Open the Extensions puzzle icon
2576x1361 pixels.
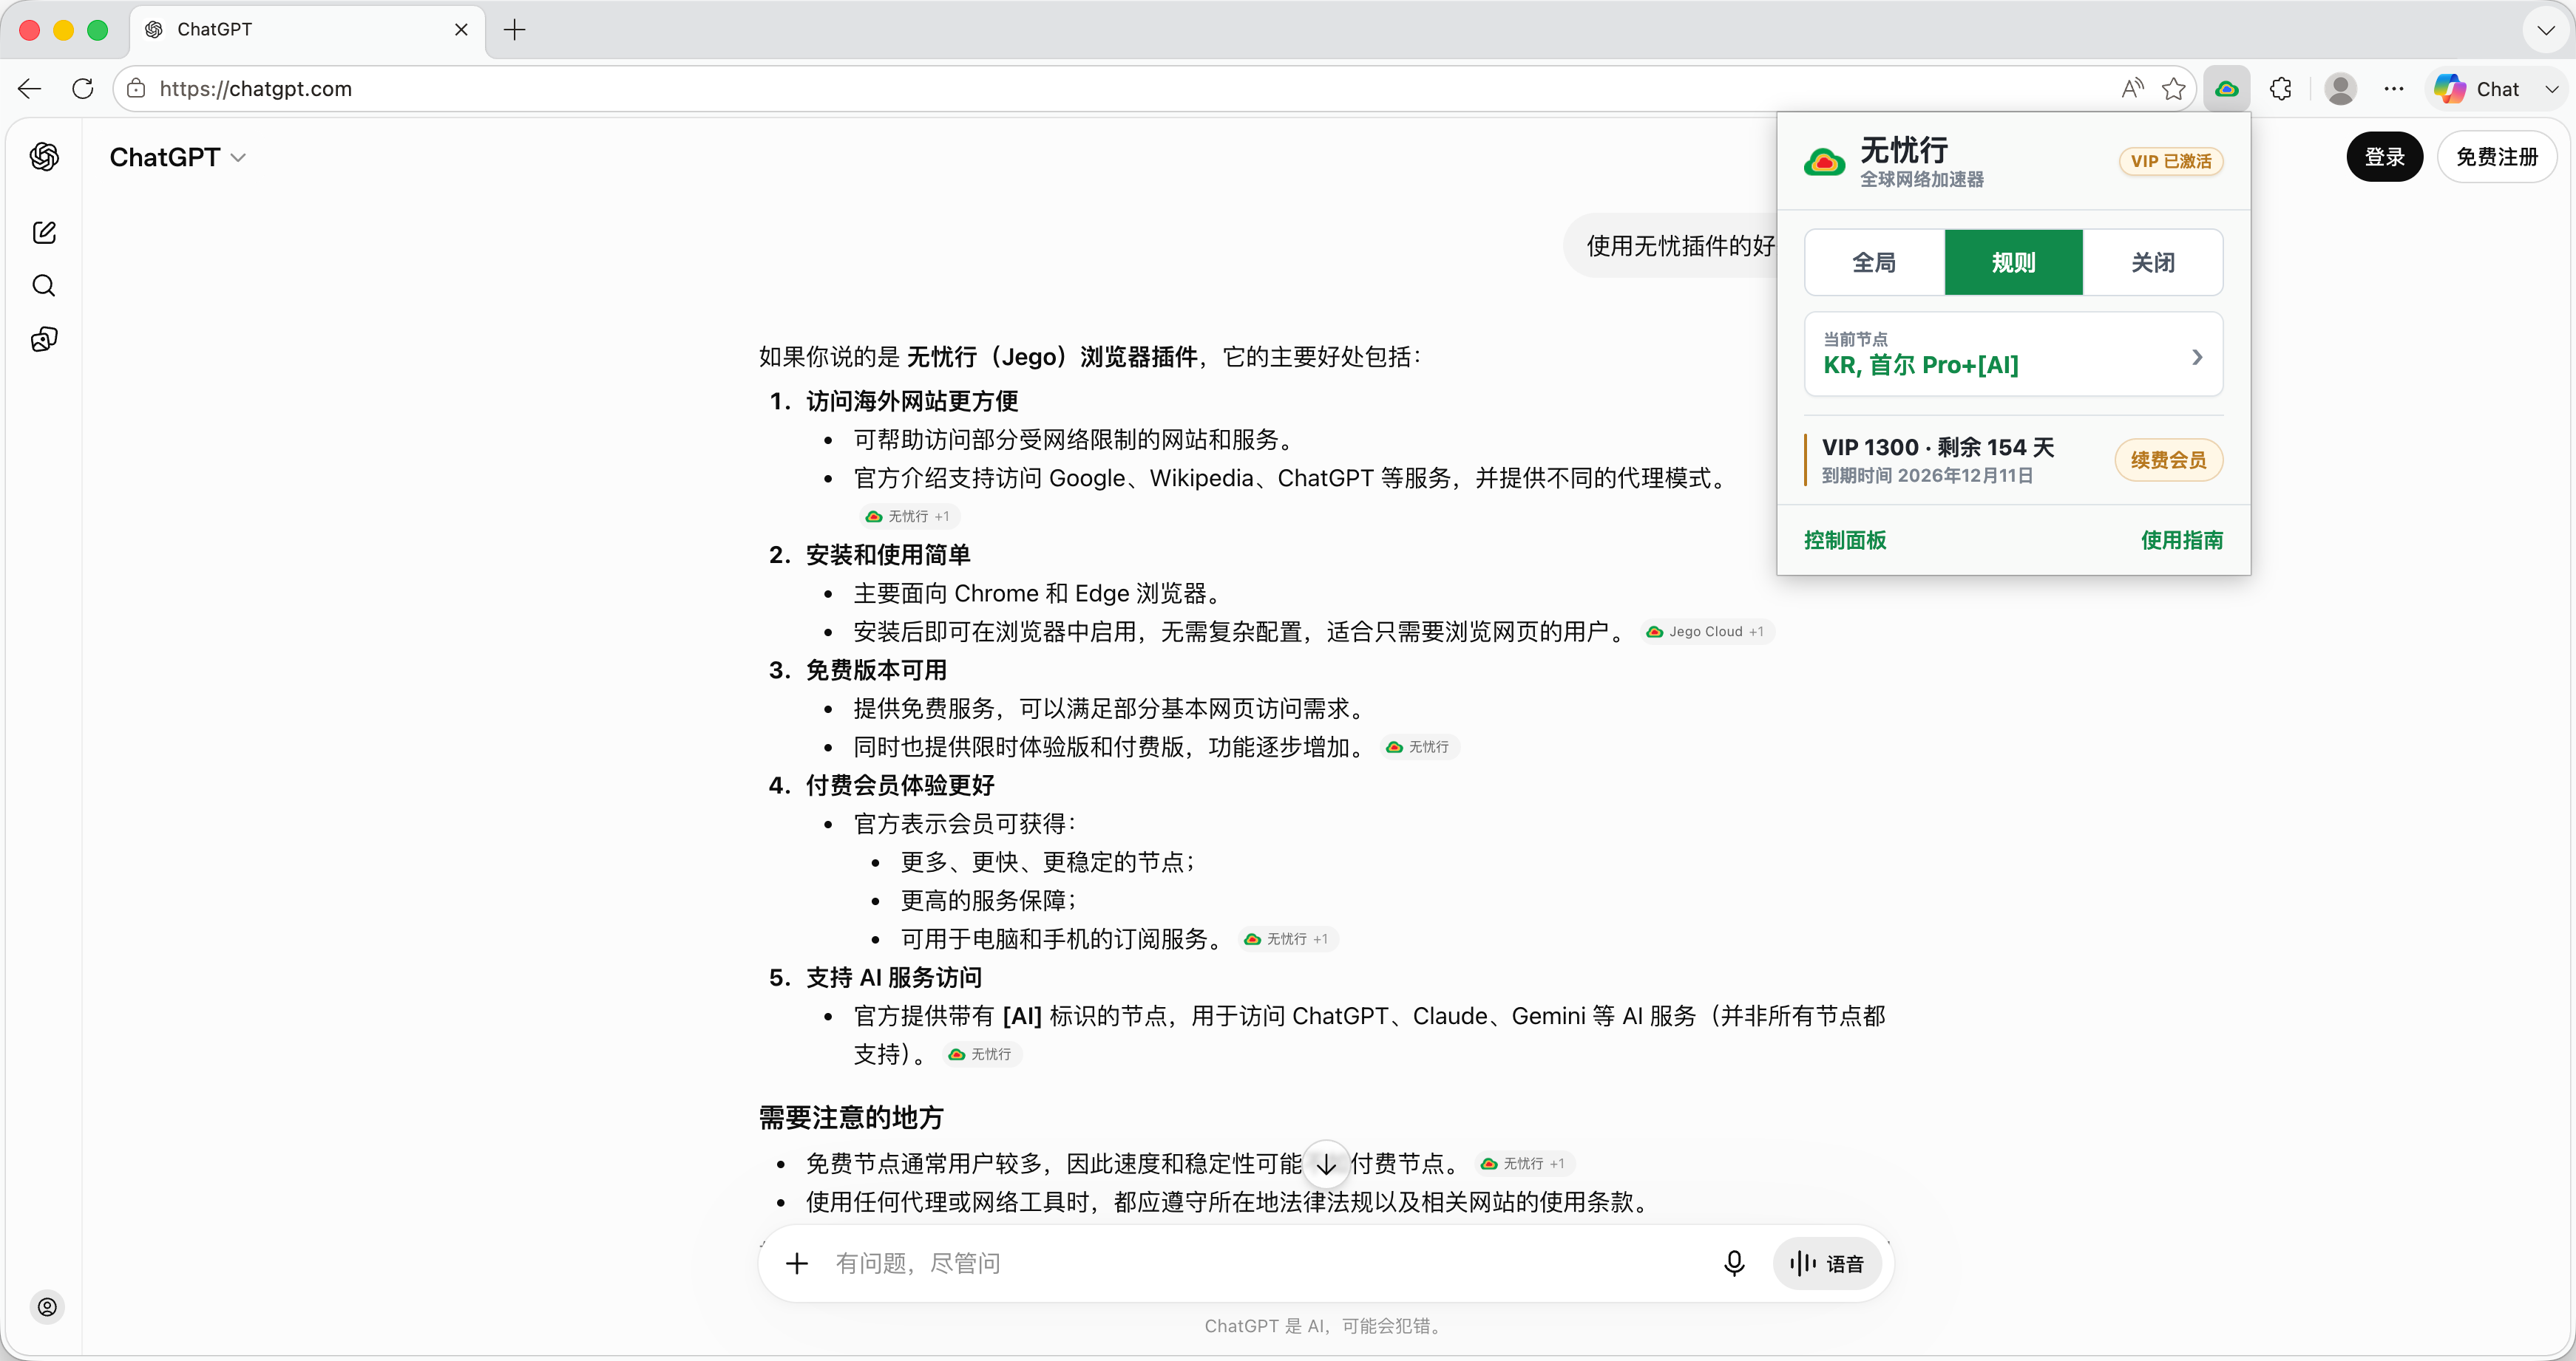click(2281, 89)
